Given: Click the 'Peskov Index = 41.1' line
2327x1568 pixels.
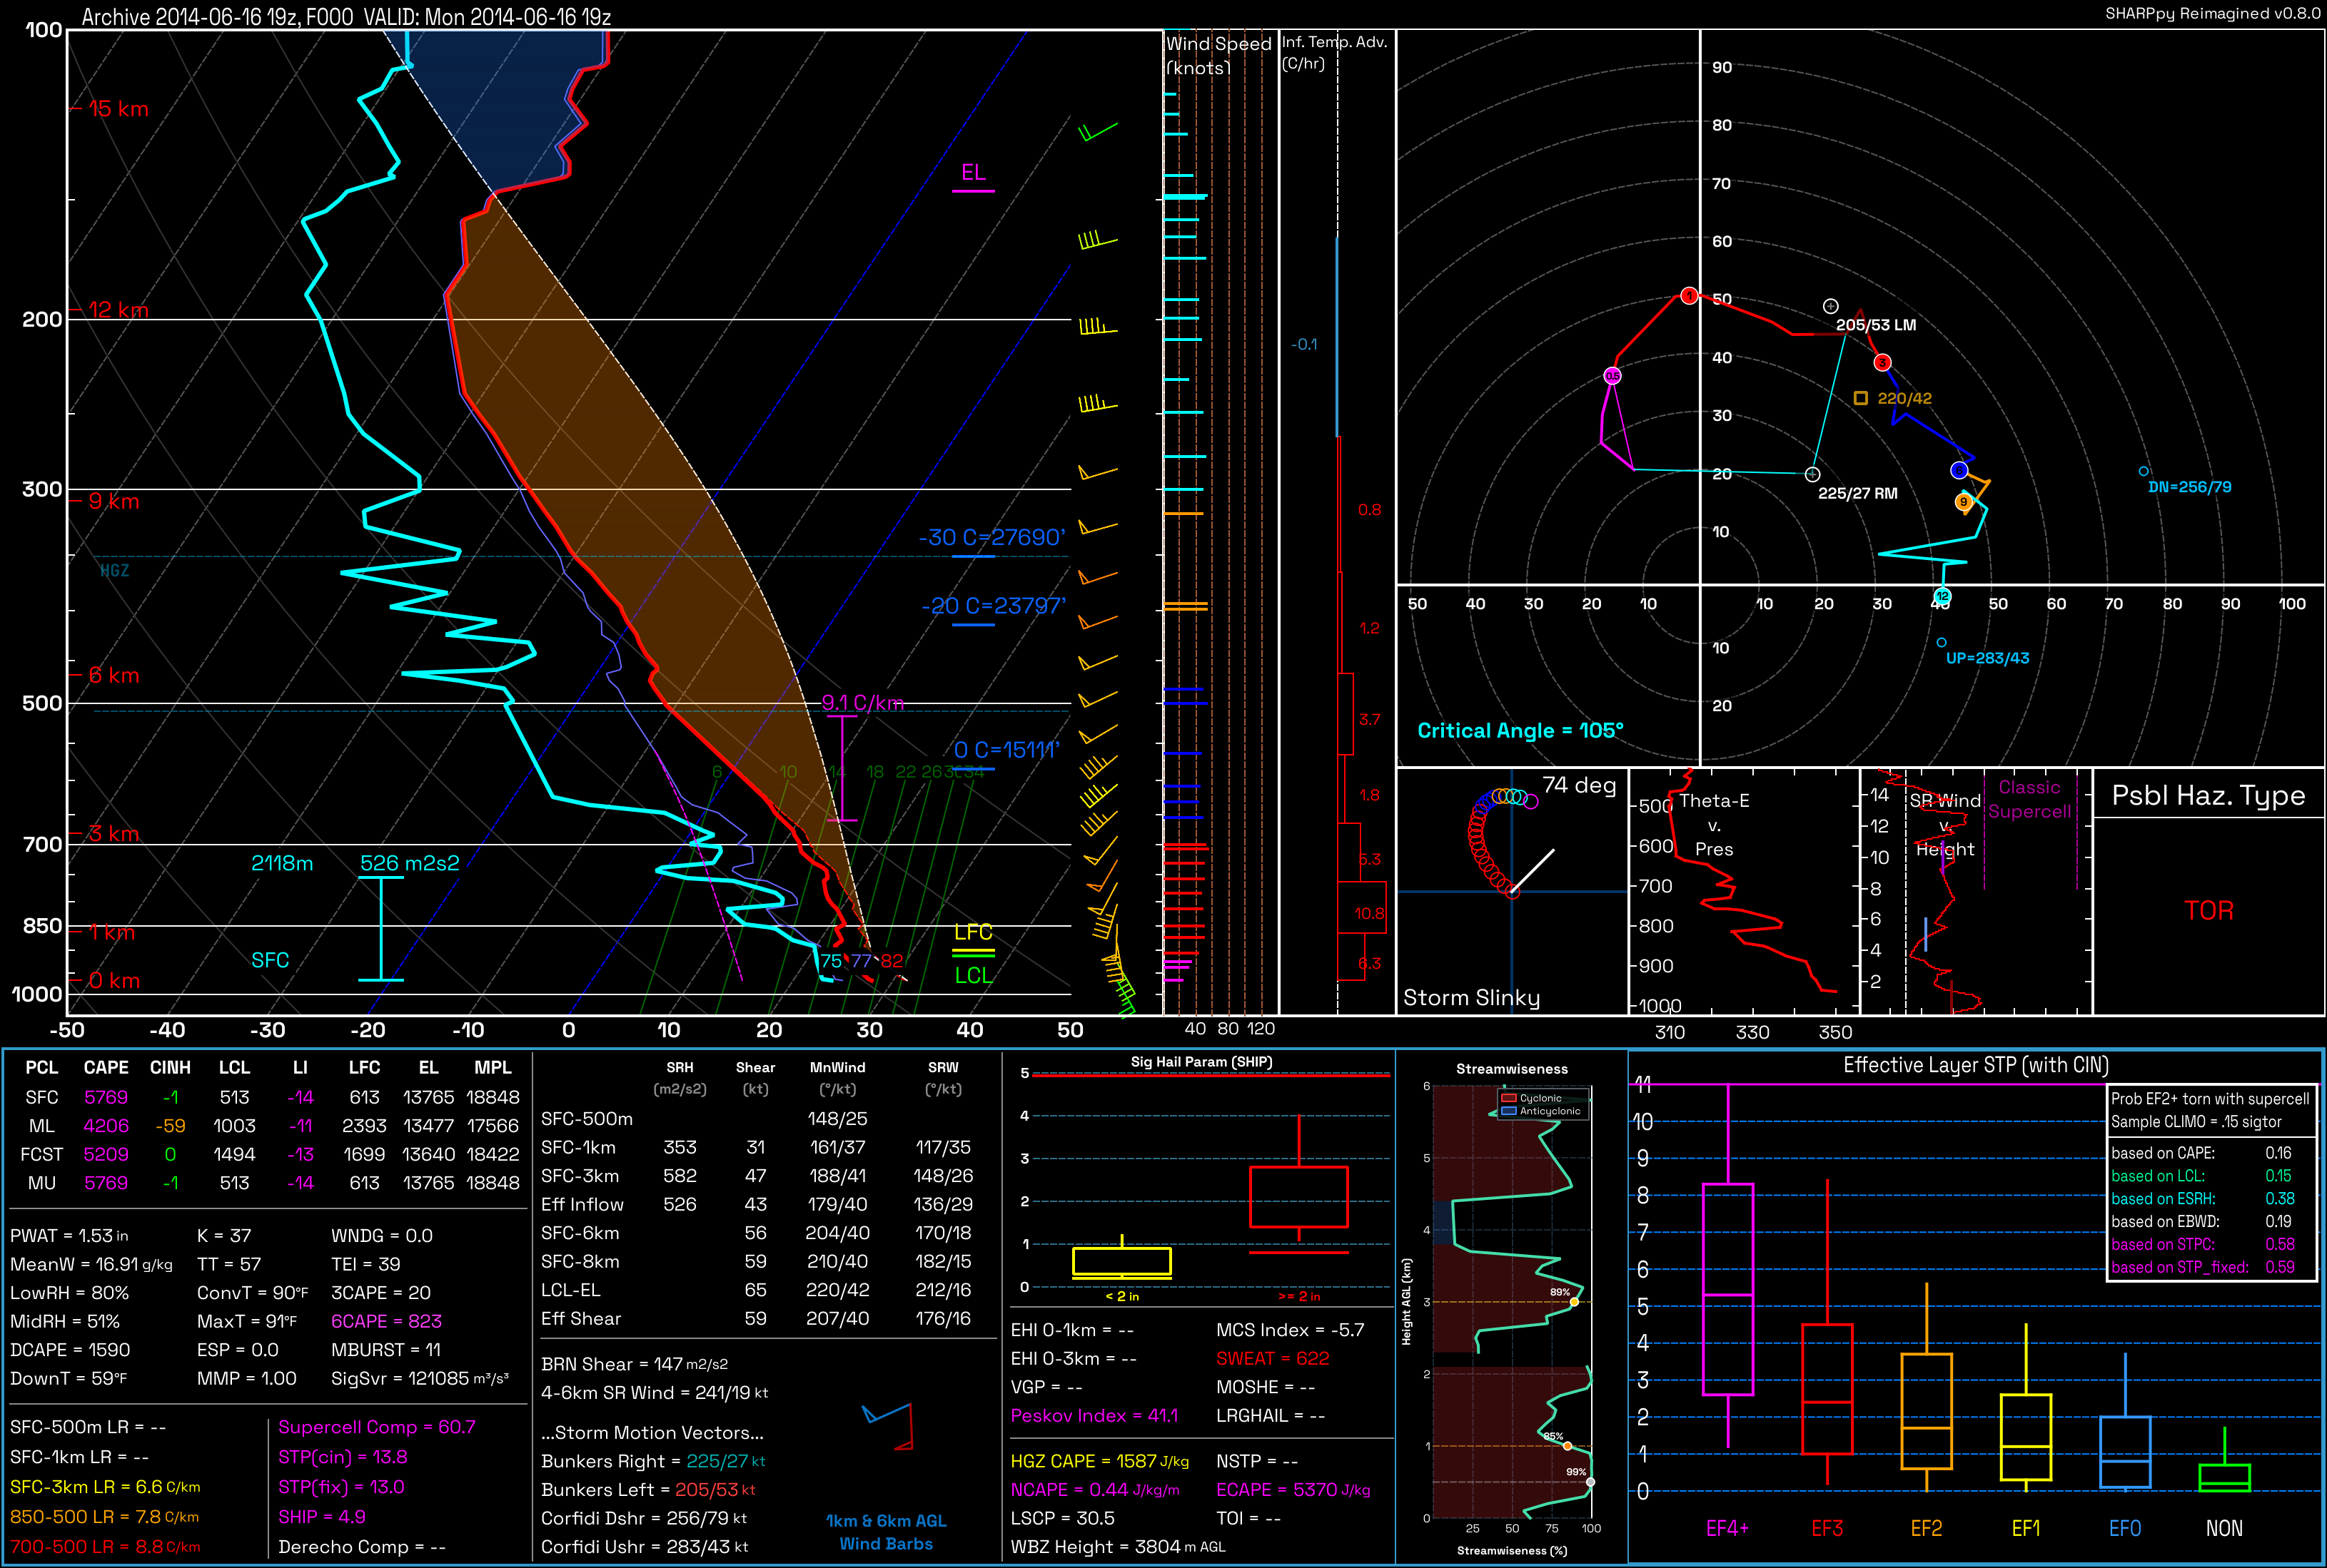Looking at the screenshot, I should 1094,1415.
